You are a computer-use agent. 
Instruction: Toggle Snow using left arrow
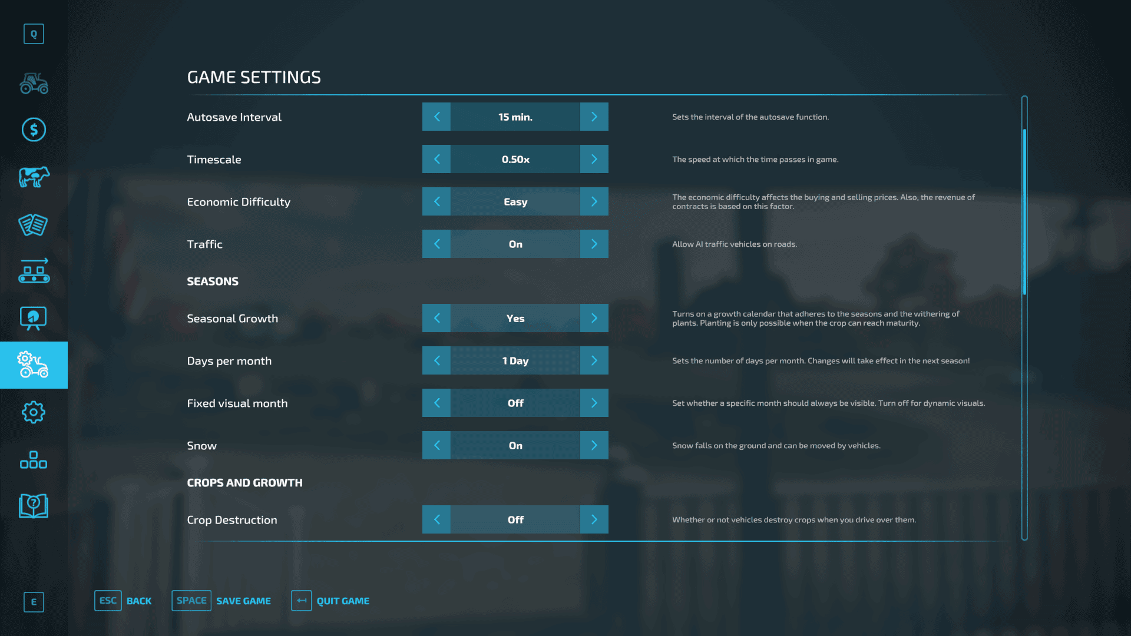pyautogui.click(x=436, y=445)
